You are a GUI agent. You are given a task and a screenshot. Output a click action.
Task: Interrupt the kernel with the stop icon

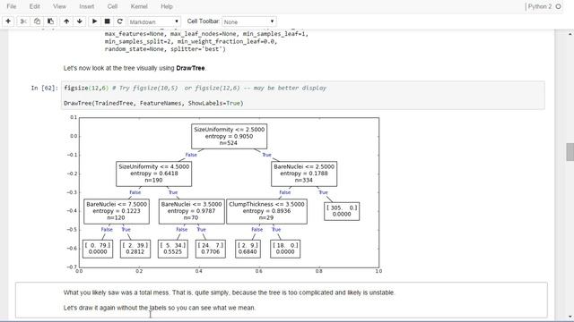pyautogui.click(x=108, y=21)
